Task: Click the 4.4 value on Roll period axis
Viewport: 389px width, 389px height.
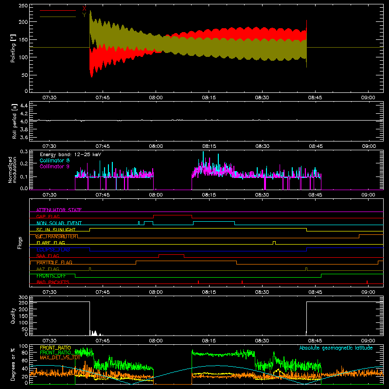Action: point(24,106)
